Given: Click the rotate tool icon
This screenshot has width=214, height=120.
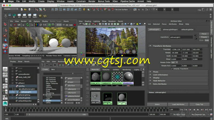Looking at the screenshot, I should [x=5, y=46].
